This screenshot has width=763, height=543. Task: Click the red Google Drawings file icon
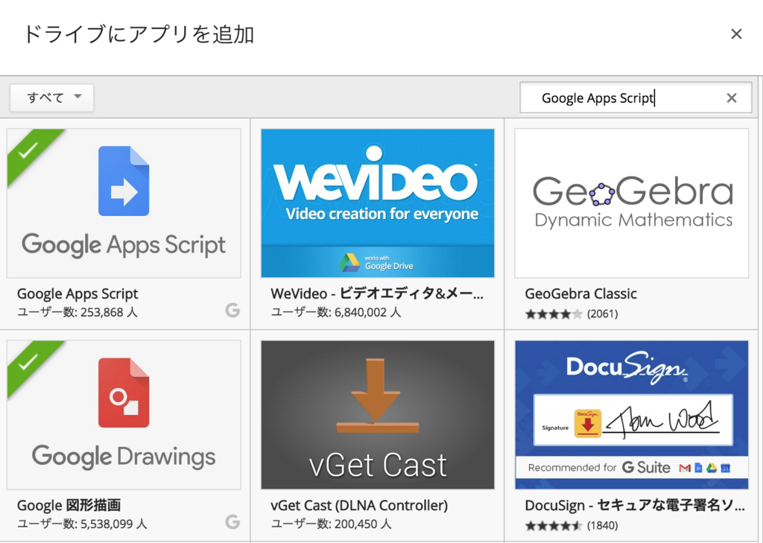point(124,393)
